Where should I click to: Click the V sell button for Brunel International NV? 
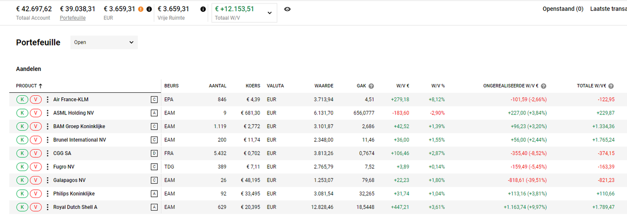36,140
